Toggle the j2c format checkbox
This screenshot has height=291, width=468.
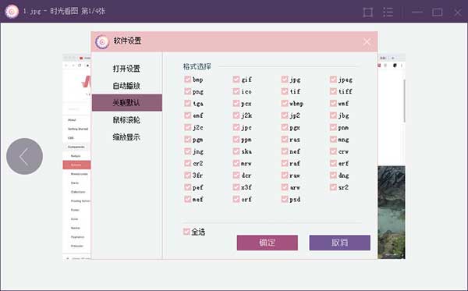[x=188, y=127]
